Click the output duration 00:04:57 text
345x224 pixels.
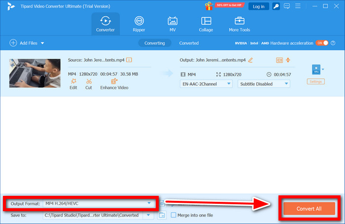click(282, 75)
